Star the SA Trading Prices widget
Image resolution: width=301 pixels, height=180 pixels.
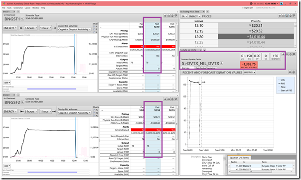280,16
